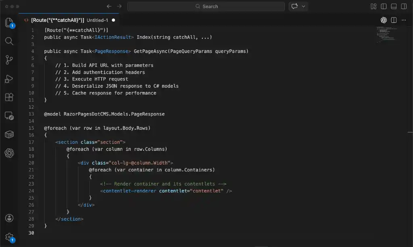The width and height of the screenshot is (413, 247).
Task: Toggle the primary side bar visibility
Action: [x=384, y=6]
